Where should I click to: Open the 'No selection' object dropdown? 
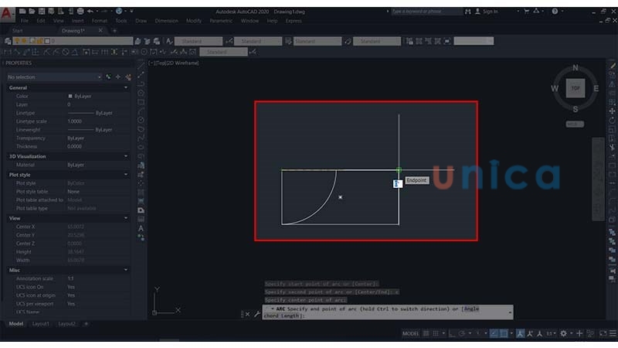[x=54, y=77]
